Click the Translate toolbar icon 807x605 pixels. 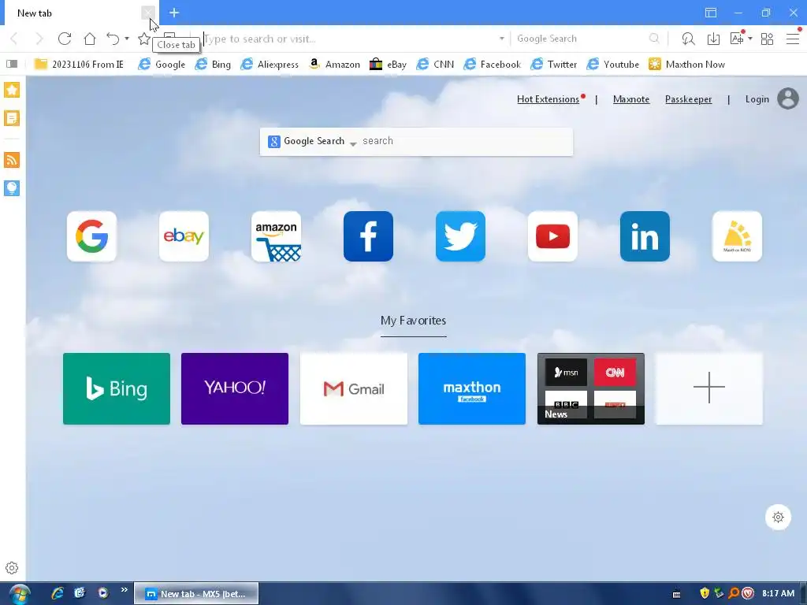[737, 39]
